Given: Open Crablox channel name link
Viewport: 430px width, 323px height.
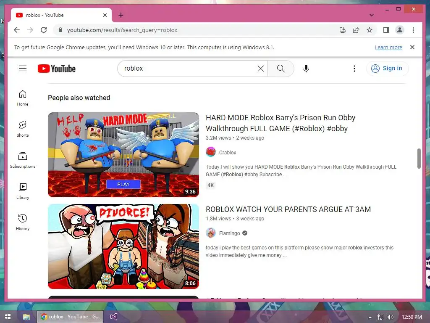Looking at the screenshot, I should click(x=228, y=152).
